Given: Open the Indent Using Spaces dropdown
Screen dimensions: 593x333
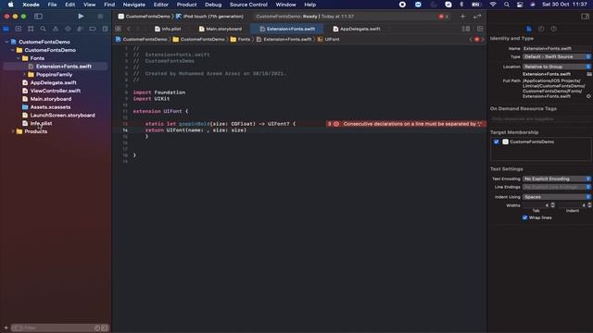Looking at the screenshot, I should (x=557, y=197).
